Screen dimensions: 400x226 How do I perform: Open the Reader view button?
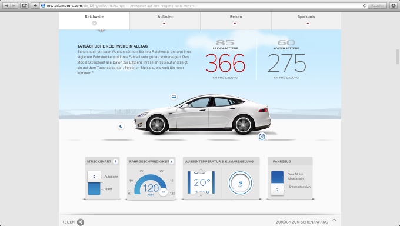pos(377,6)
